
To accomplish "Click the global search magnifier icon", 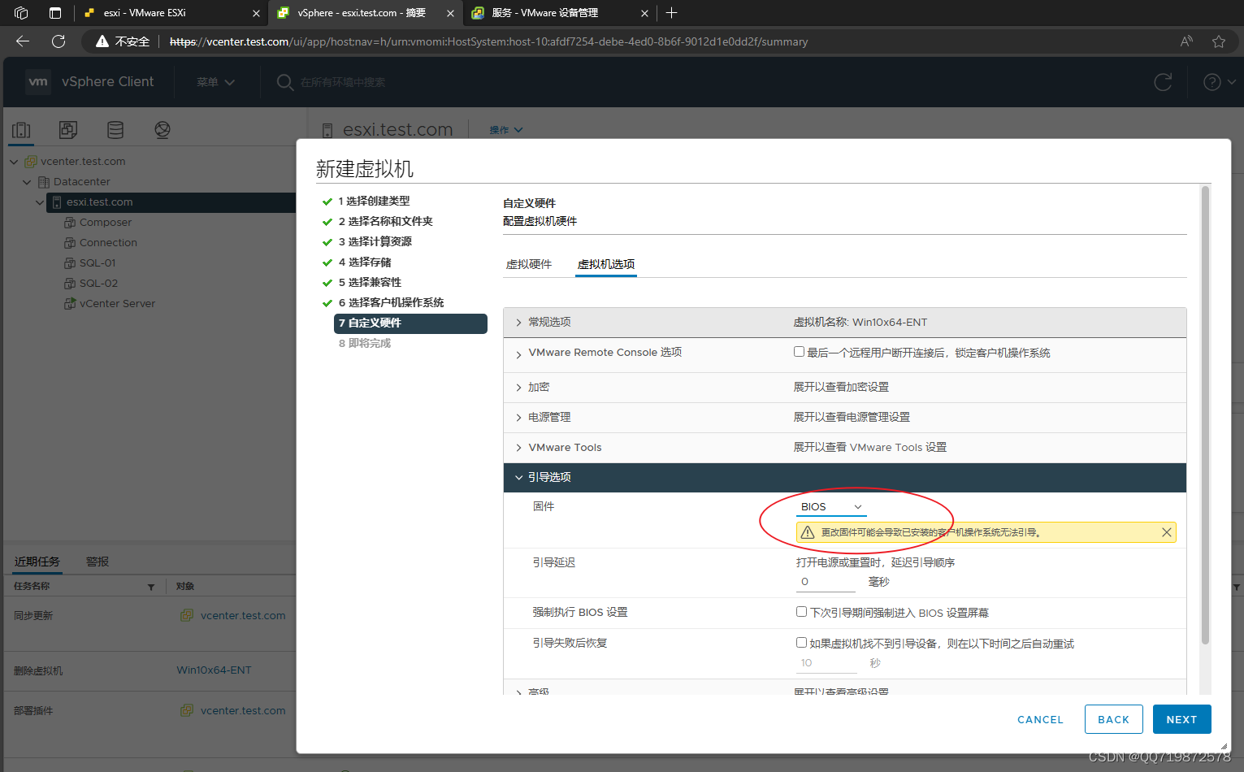I will (285, 82).
